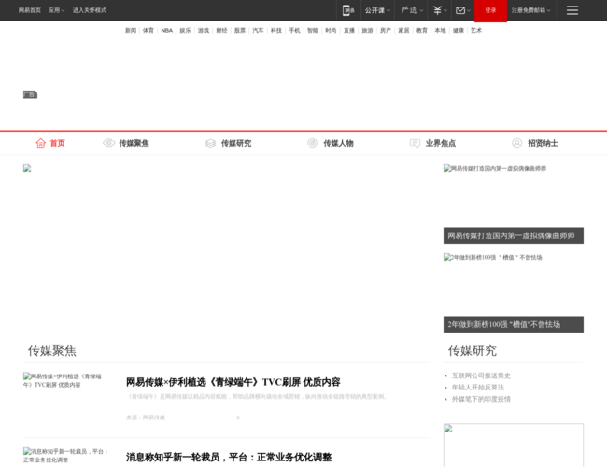This screenshot has width=607, height=467.
Task: Select the 首页 tab
Action: pos(57,143)
